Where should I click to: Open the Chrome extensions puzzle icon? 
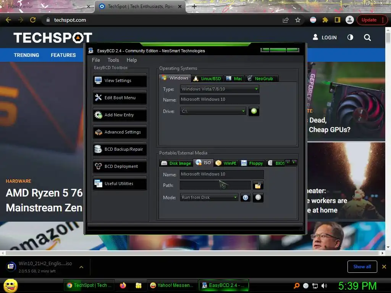pyautogui.click(x=325, y=20)
